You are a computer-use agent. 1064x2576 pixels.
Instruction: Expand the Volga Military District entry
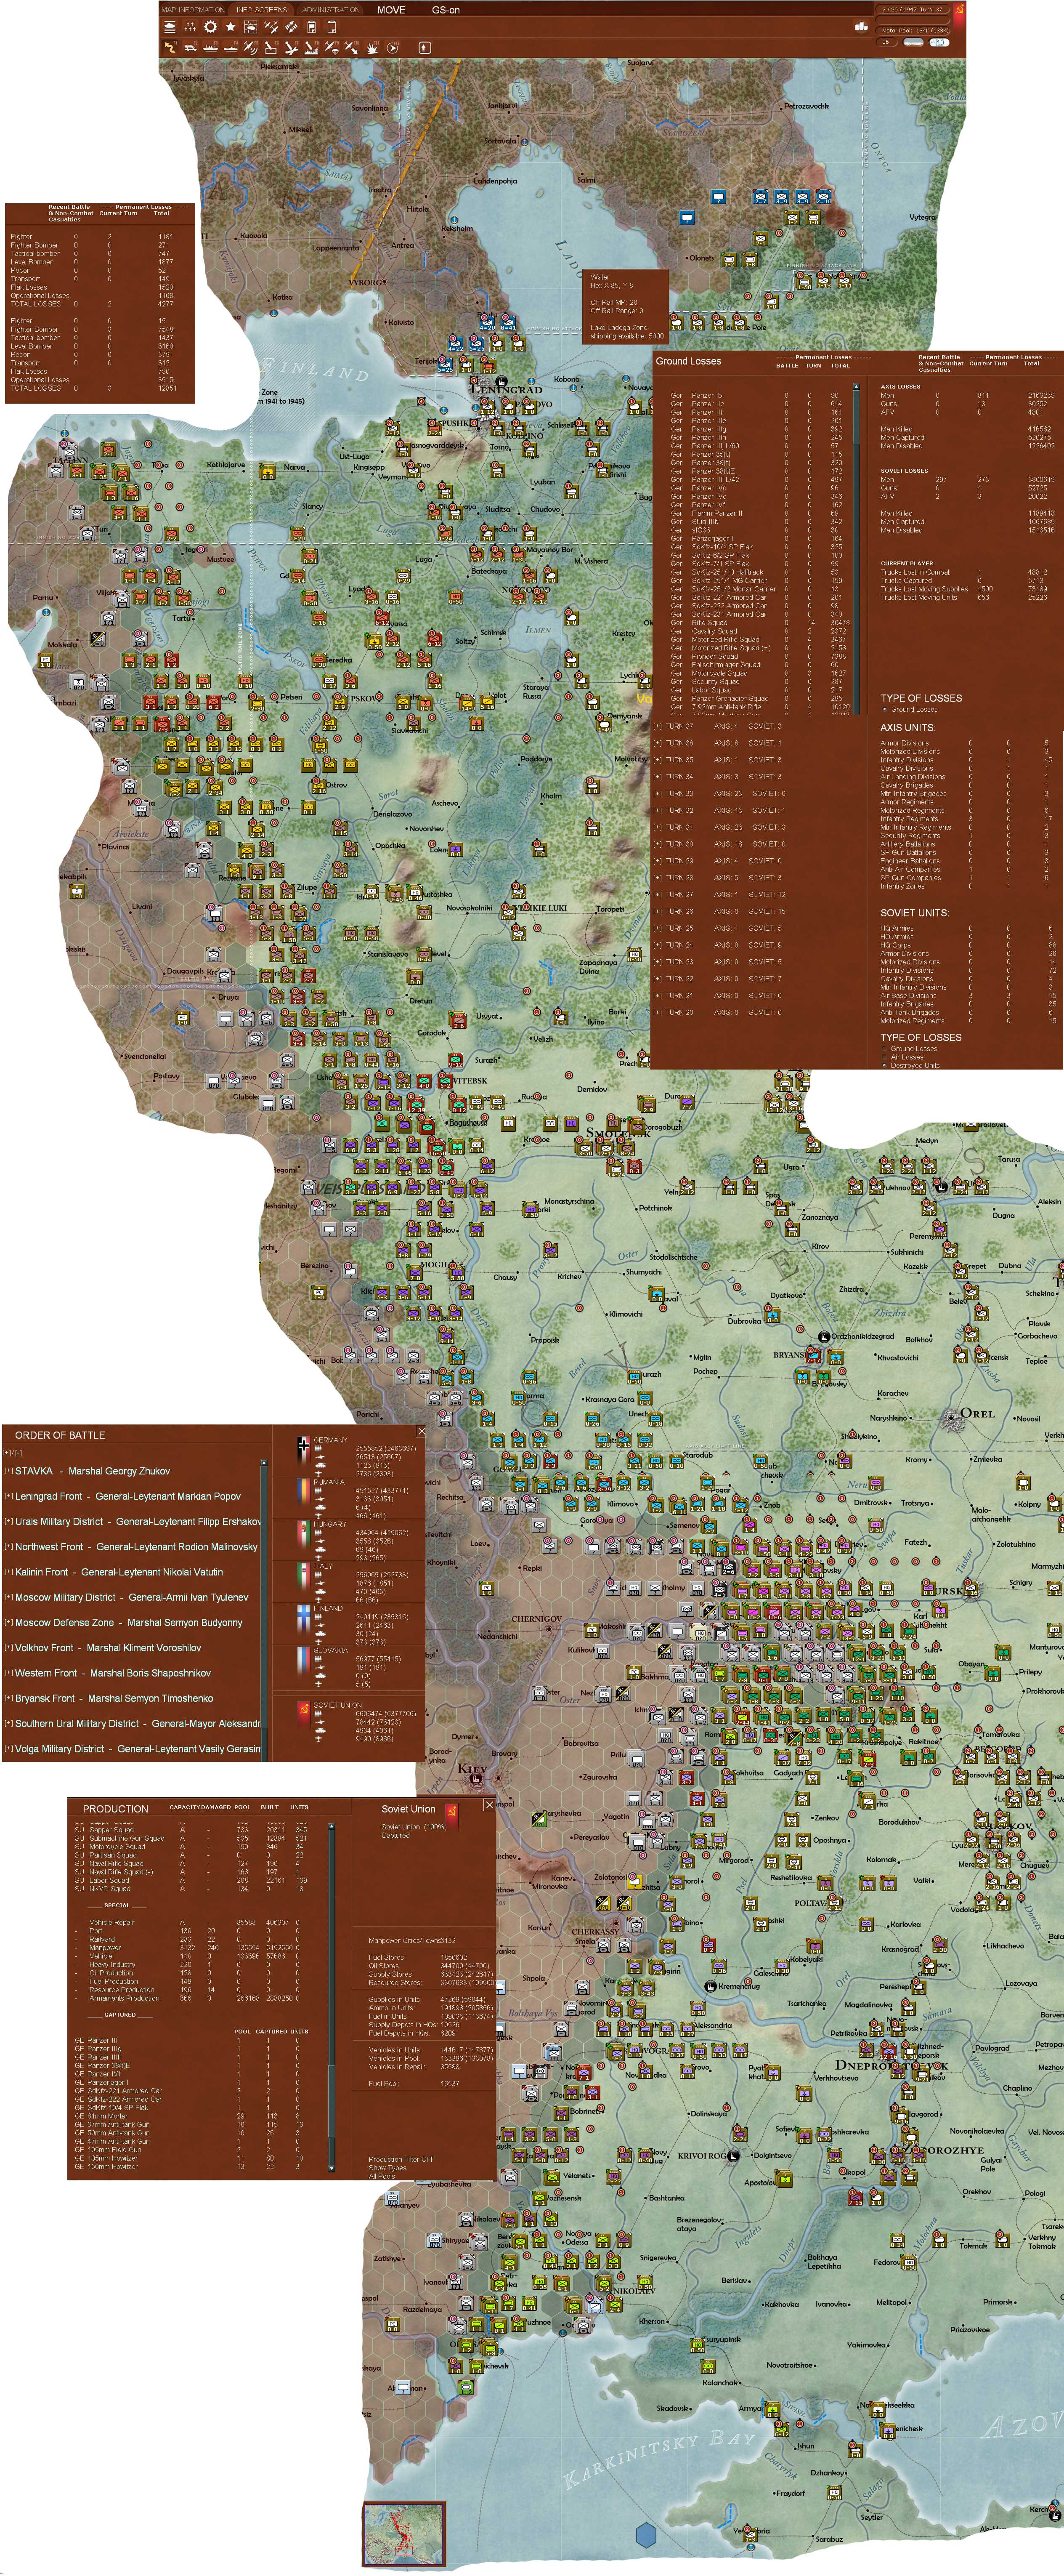click(8, 1749)
